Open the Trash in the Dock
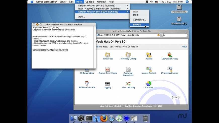The width and height of the screenshot is (219, 123). pyautogui.click(x=145, y=118)
